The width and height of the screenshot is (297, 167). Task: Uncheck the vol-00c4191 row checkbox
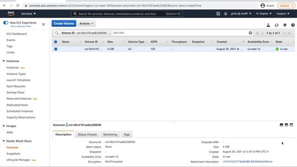[56, 49]
